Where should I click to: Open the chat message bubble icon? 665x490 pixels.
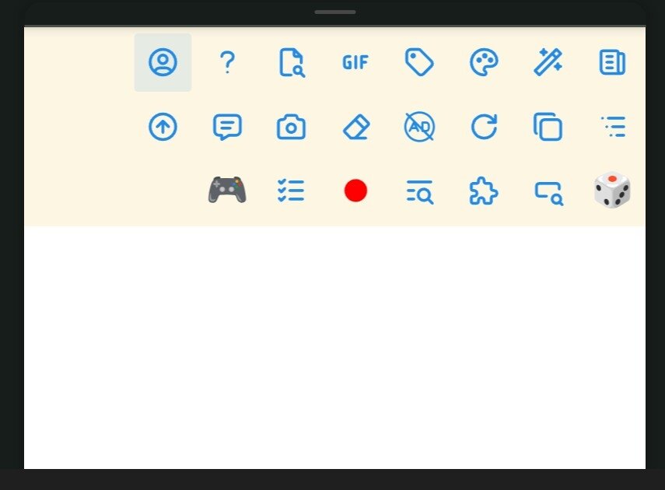(x=227, y=127)
